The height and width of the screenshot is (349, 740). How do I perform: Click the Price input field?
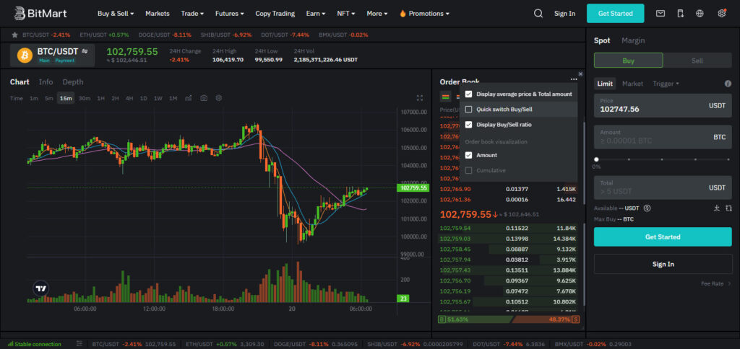[663, 105]
